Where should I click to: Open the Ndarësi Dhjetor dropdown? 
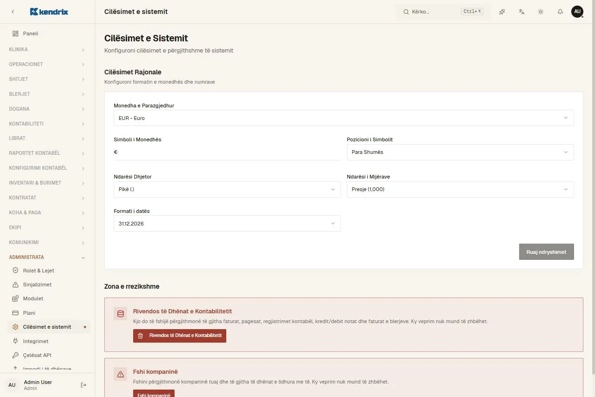point(227,189)
